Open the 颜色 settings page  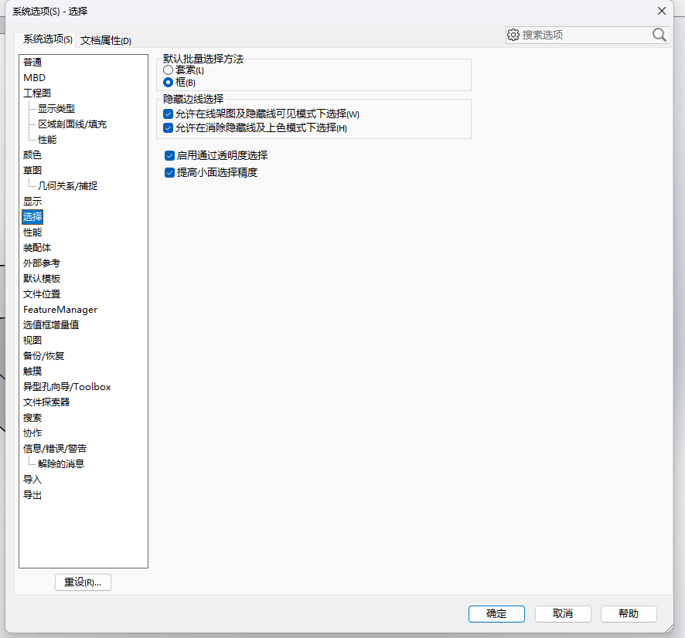click(x=32, y=154)
